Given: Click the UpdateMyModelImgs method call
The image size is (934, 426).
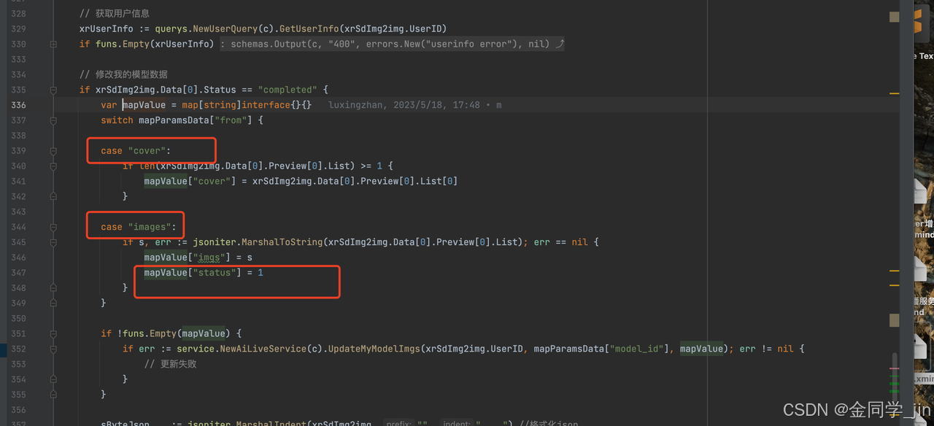Looking at the screenshot, I should click(x=374, y=349).
